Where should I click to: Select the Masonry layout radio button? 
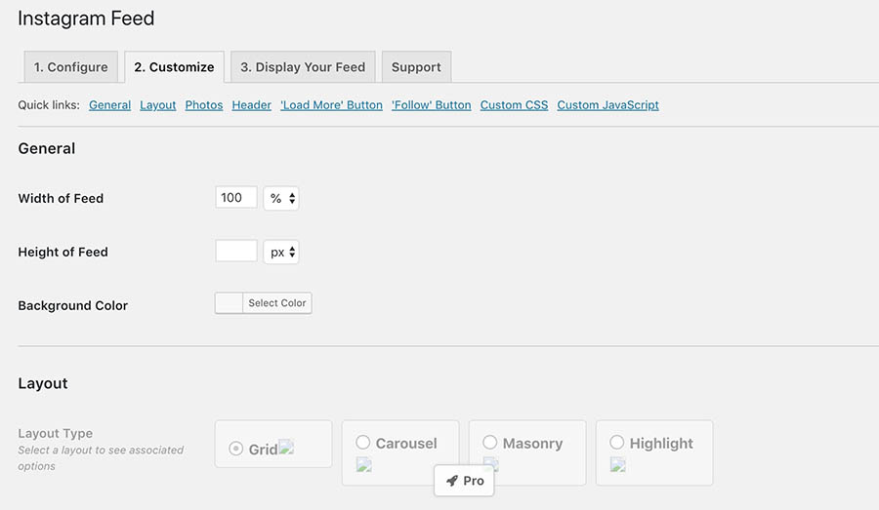[x=490, y=443]
